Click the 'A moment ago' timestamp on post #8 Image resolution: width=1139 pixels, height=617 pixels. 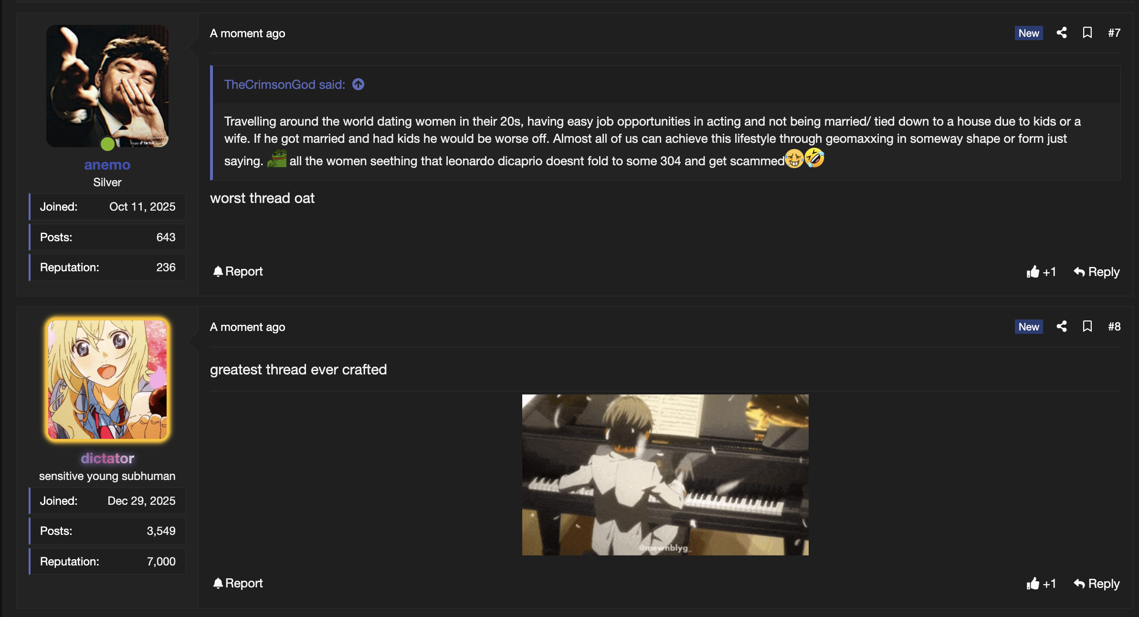tap(247, 327)
